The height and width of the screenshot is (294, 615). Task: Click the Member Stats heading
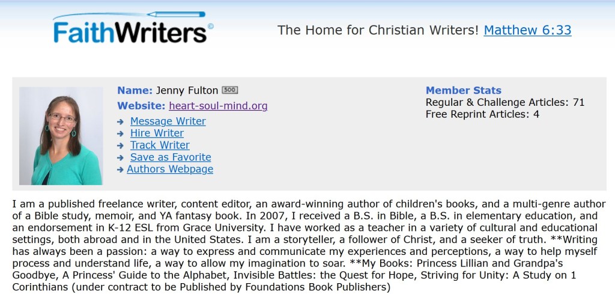[463, 90]
